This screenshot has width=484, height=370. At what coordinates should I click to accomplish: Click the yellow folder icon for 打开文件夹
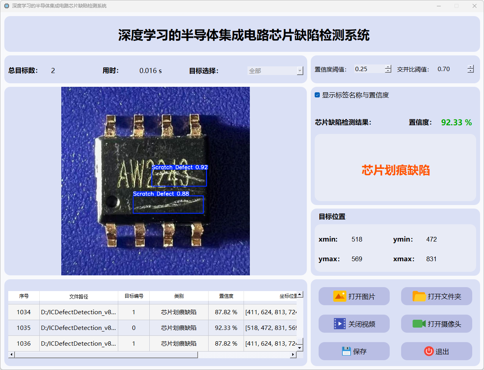point(419,296)
